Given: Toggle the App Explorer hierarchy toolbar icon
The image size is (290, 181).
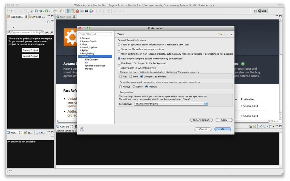Looking at the screenshot, I should tap(73, 11).
